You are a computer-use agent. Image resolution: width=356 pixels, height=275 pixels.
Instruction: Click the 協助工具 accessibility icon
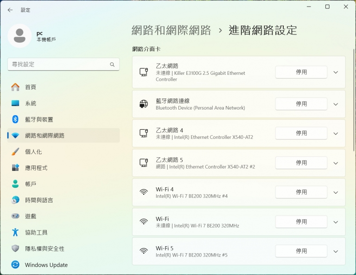point(15,232)
